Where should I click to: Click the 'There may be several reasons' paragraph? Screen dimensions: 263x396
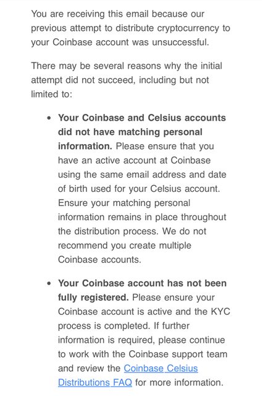click(127, 80)
